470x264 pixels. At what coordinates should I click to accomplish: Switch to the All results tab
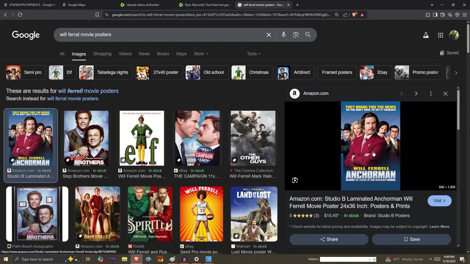click(x=62, y=54)
